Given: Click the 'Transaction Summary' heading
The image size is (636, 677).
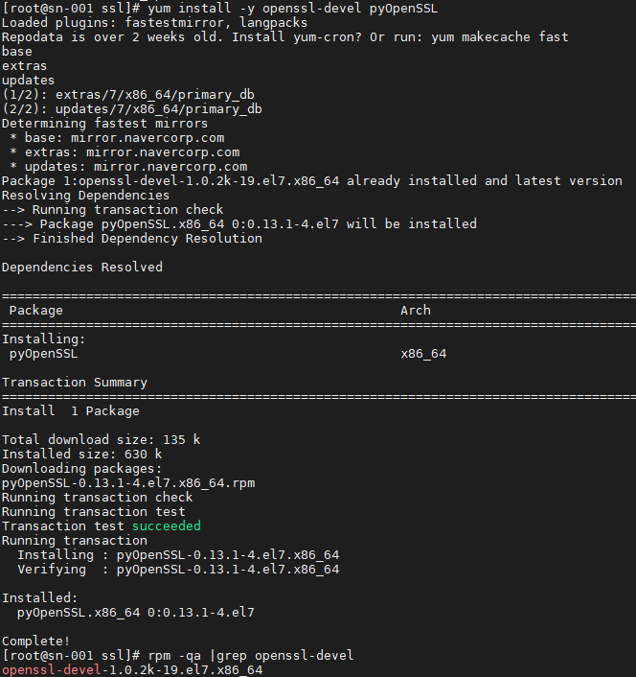Looking at the screenshot, I should pyautogui.click(x=75, y=383).
